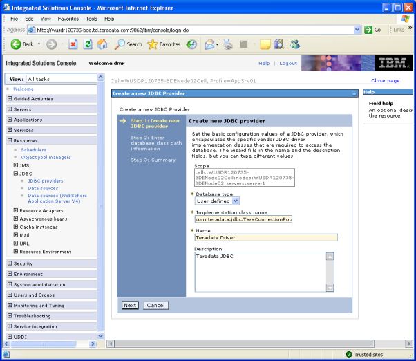Expand the Troubleshooting section
This screenshot has height=361, width=416.
pos(10,315)
